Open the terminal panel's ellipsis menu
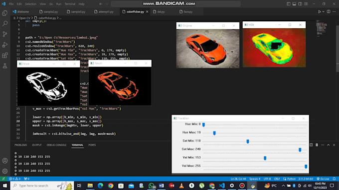339x190 pixels. pyautogui.click(x=323, y=145)
